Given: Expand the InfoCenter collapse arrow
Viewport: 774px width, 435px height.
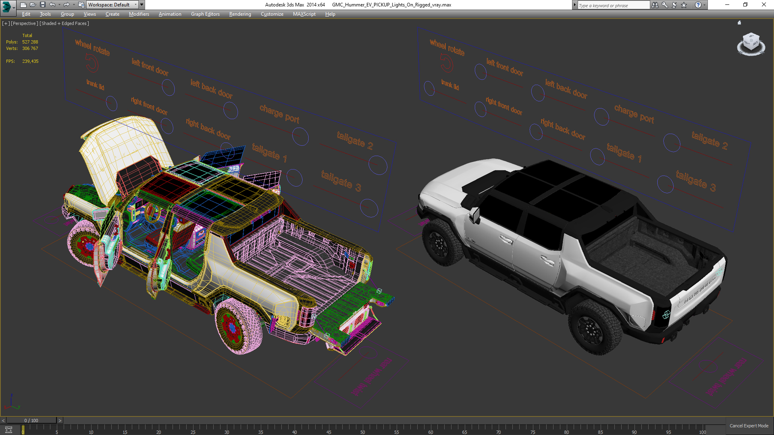Looking at the screenshot, I should (x=575, y=5).
